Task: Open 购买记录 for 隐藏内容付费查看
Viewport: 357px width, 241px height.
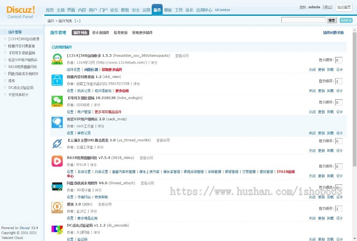Action: (x=84, y=91)
